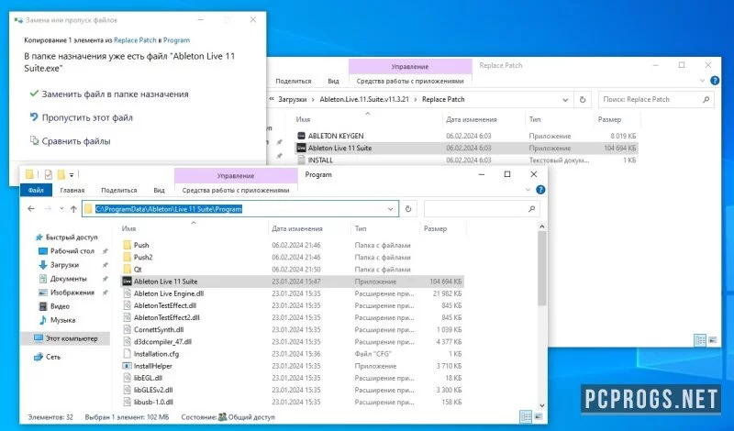Expand address dropdown in Replace Patch window
Screen dimensions: 734x431
tap(565, 100)
